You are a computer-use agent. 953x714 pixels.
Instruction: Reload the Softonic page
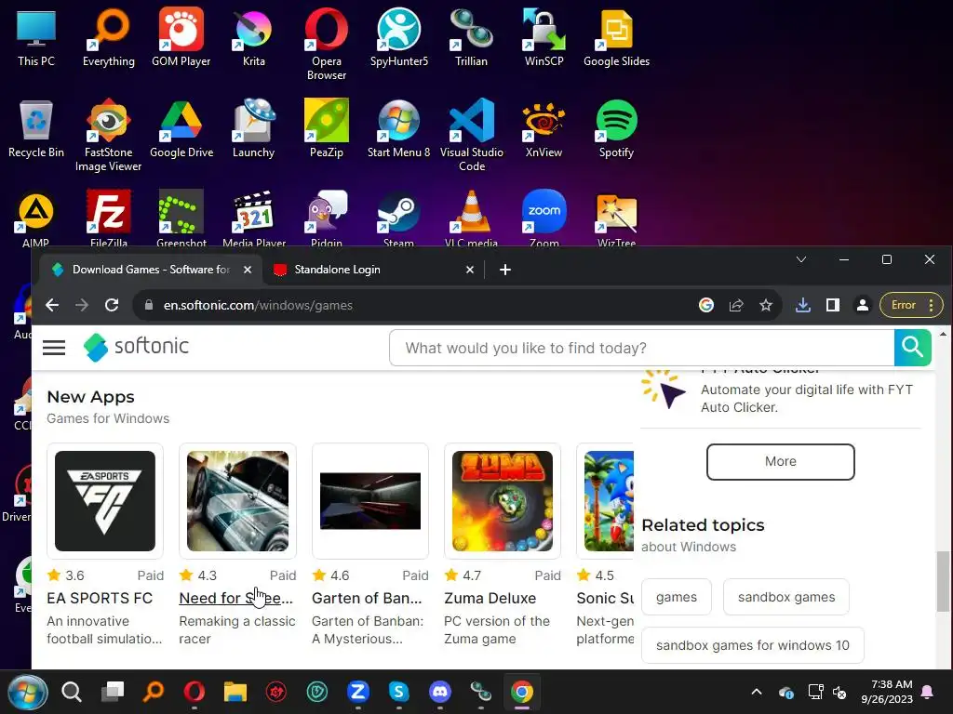tap(112, 305)
